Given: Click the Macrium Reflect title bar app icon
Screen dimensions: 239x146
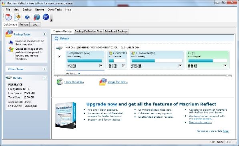Looking at the screenshot, I should [x=4, y=3].
